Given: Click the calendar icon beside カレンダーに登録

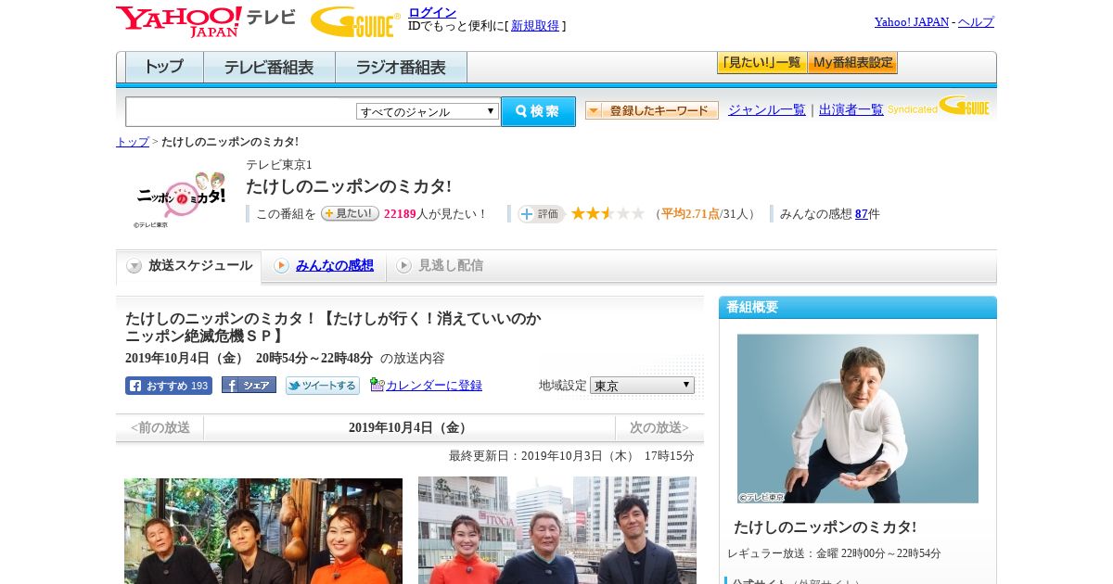Looking at the screenshot, I should pyautogui.click(x=377, y=385).
